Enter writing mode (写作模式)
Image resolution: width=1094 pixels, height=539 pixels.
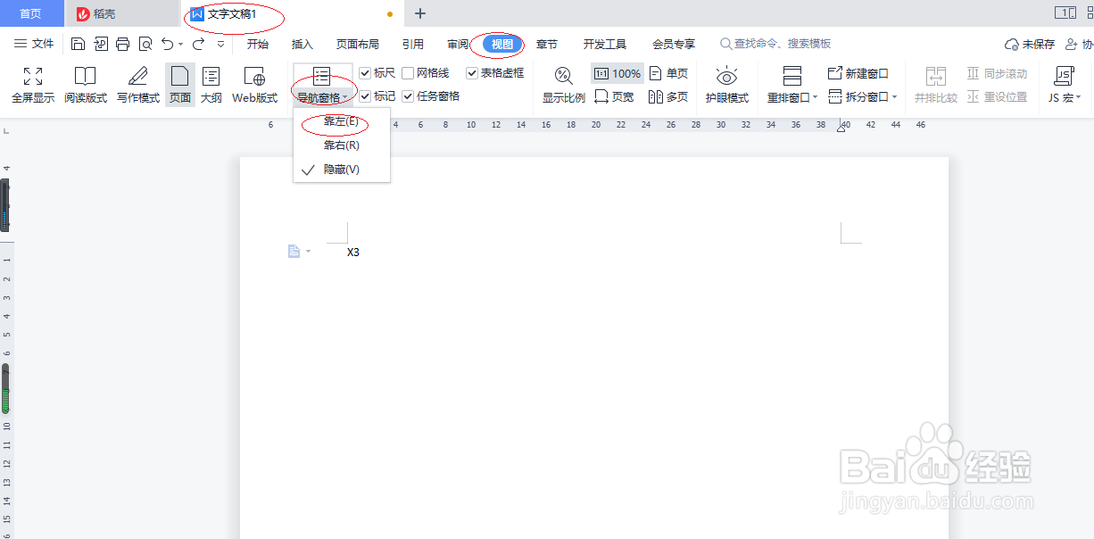click(136, 85)
